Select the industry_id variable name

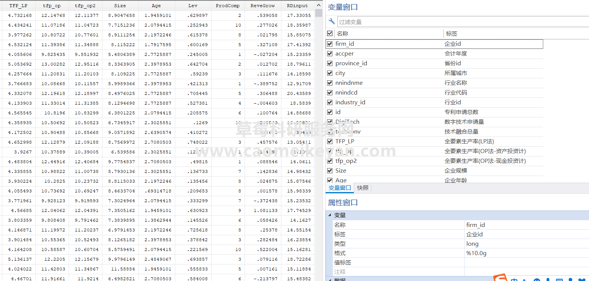350,102
